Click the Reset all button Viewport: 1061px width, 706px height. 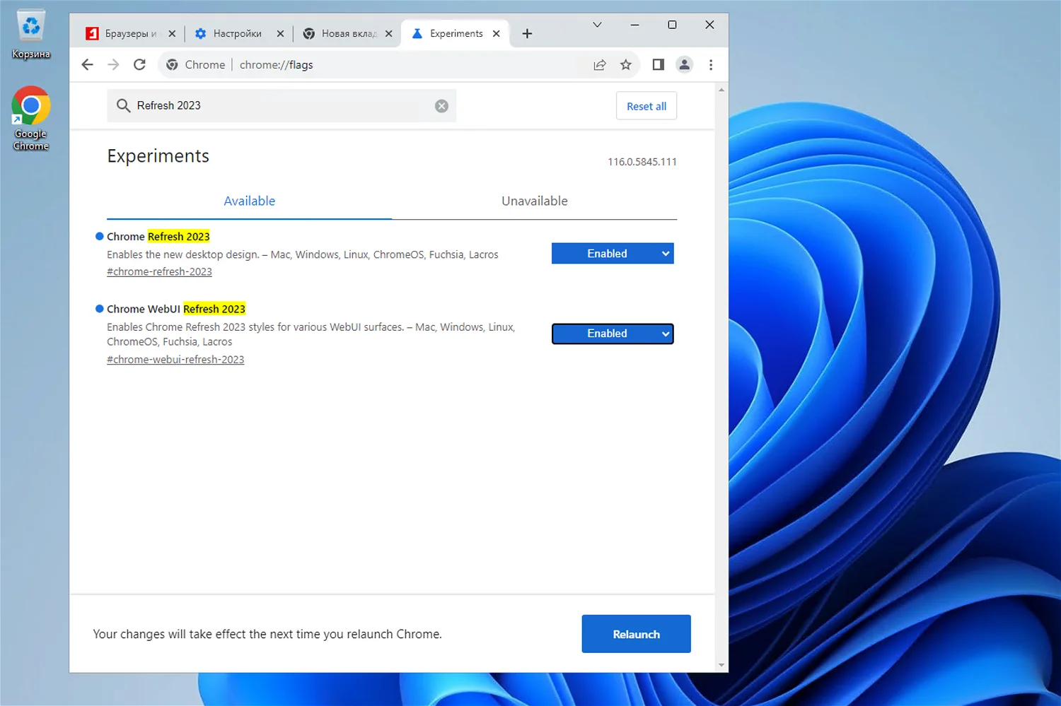click(647, 106)
